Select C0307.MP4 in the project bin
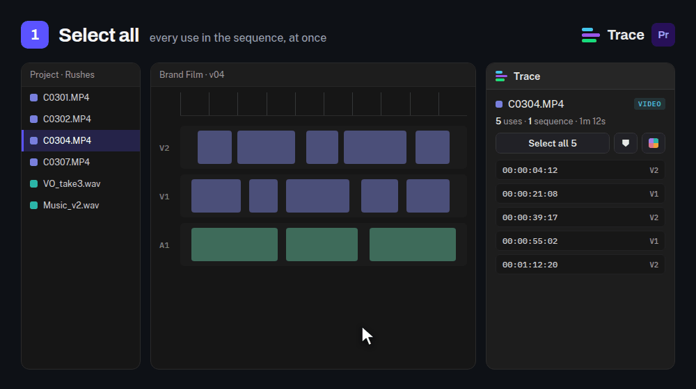 [81, 162]
